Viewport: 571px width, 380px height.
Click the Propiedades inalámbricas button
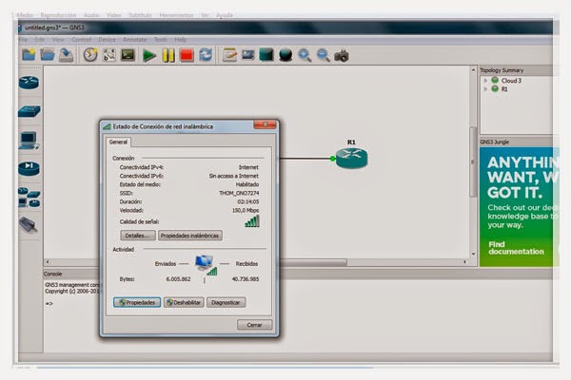189,236
